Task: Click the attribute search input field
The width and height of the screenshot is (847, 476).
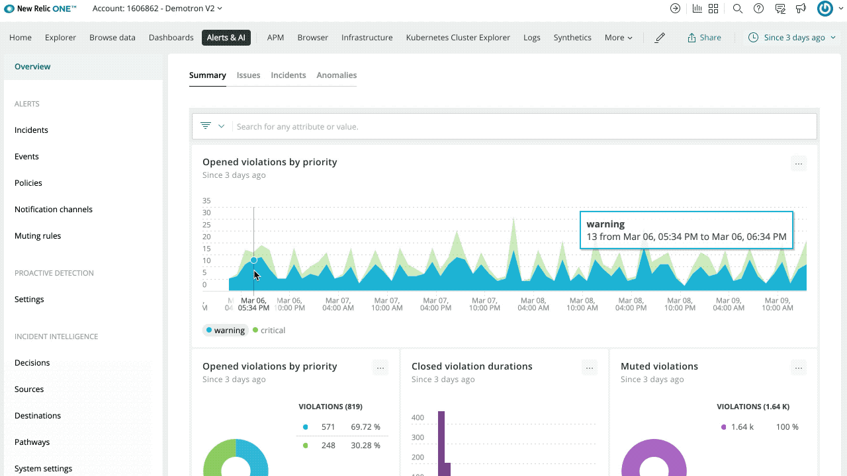Action: tap(397, 126)
